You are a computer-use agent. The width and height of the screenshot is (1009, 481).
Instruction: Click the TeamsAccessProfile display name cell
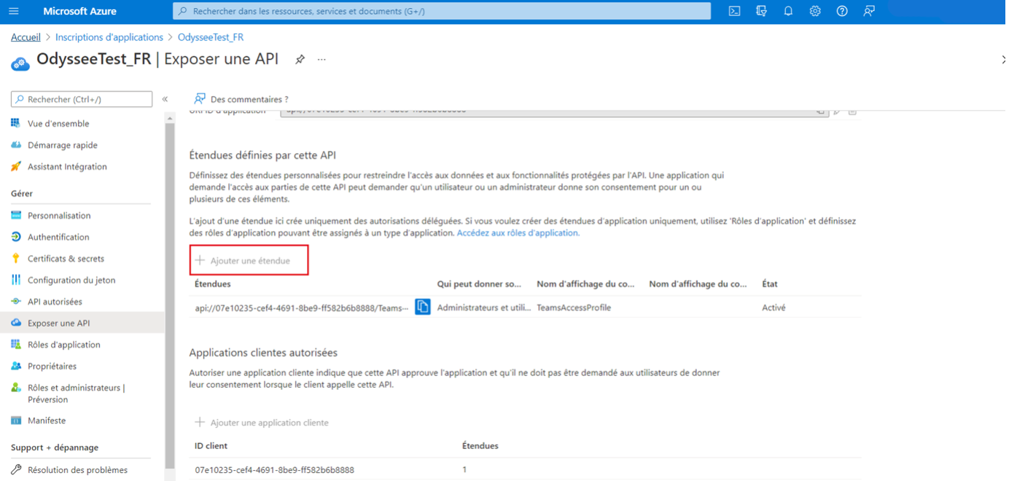(x=574, y=308)
